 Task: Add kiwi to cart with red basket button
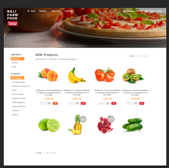(x=142, y=103)
